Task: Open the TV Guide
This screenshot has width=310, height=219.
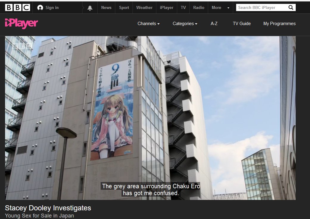Action: click(x=242, y=24)
